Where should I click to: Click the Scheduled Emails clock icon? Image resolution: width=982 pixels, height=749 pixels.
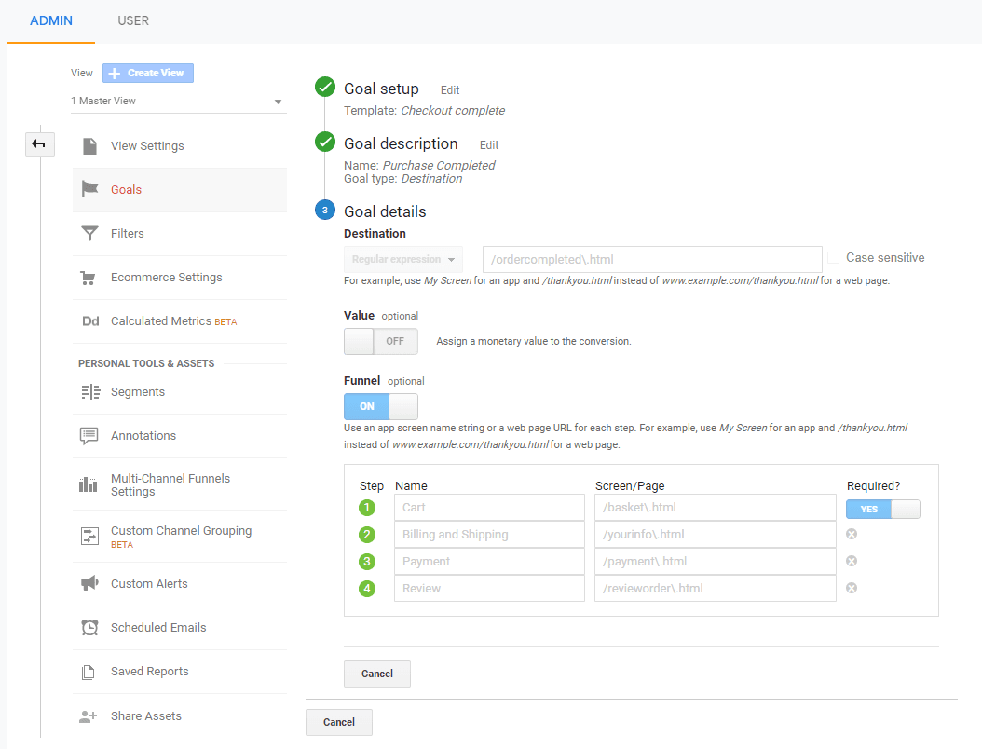click(89, 628)
